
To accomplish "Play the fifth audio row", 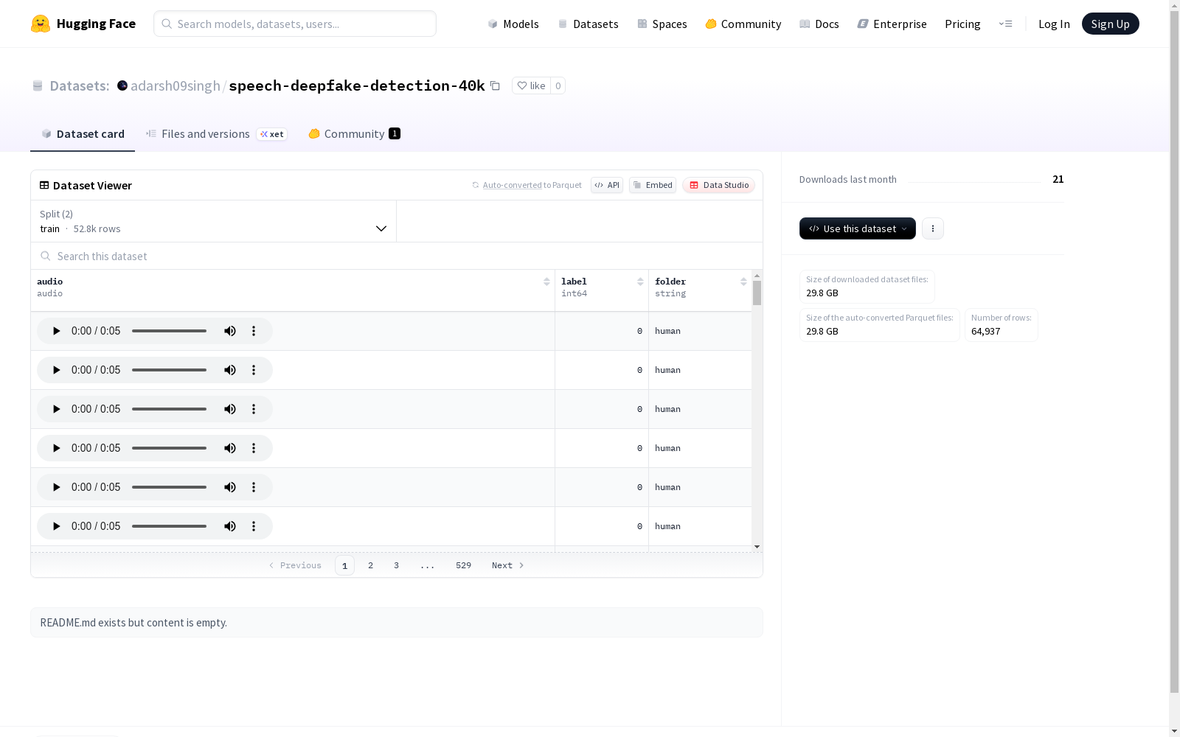I will [56, 487].
